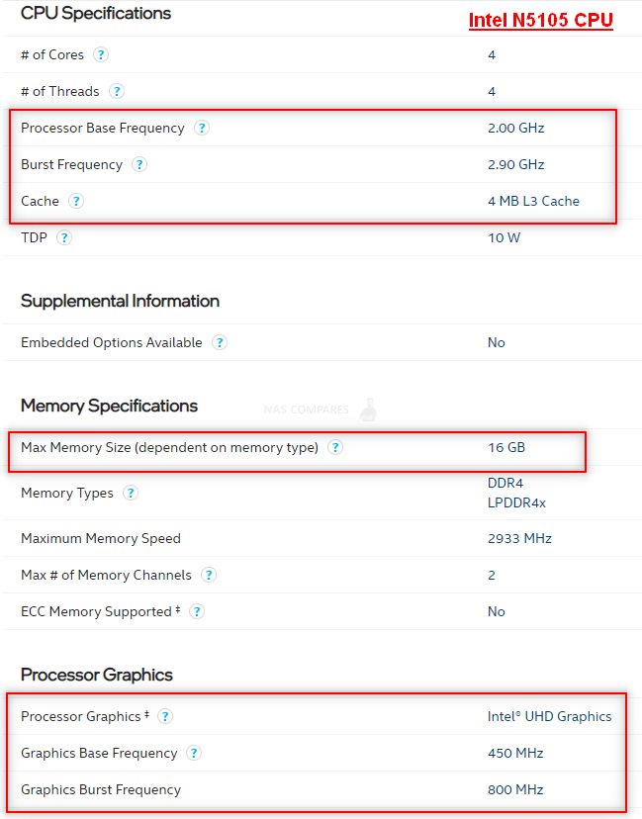The image size is (642, 819).
Task: Click the help icon beside # of Cores
Action: click(101, 54)
